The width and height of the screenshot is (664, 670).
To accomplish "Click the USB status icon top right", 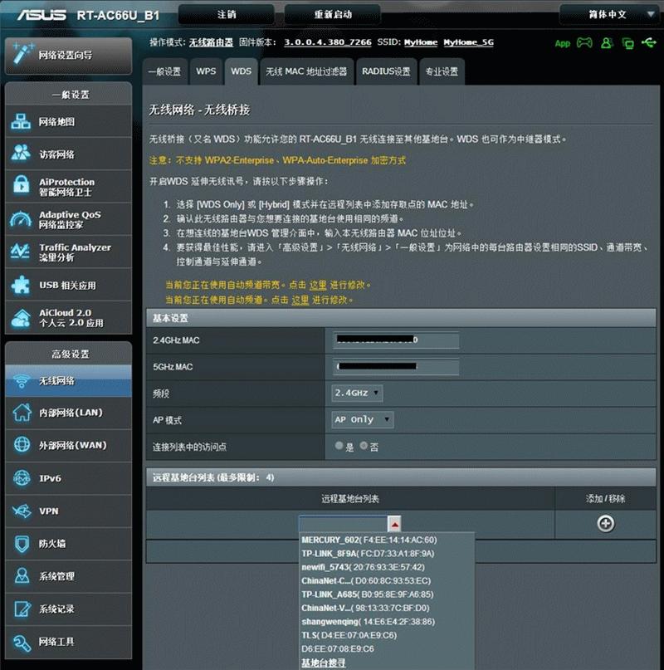I will tap(650, 43).
